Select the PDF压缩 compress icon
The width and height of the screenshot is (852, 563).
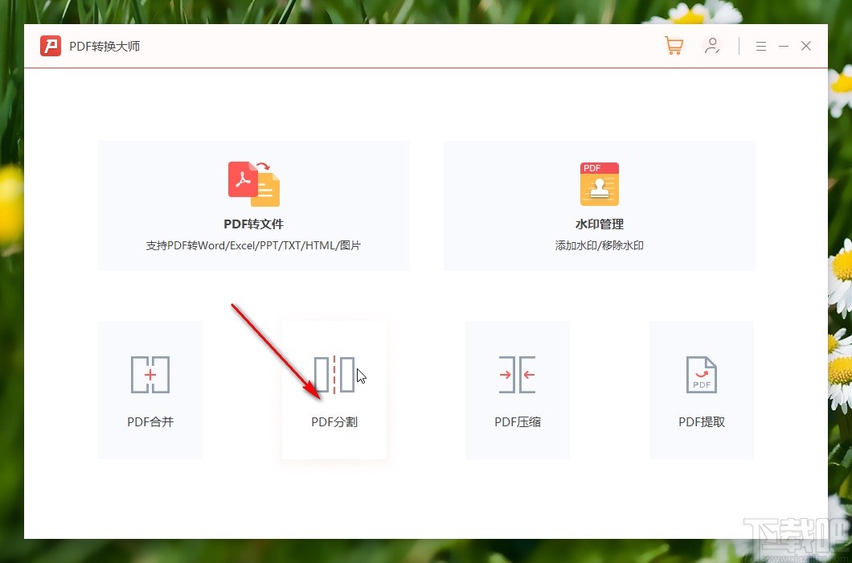click(x=518, y=374)
